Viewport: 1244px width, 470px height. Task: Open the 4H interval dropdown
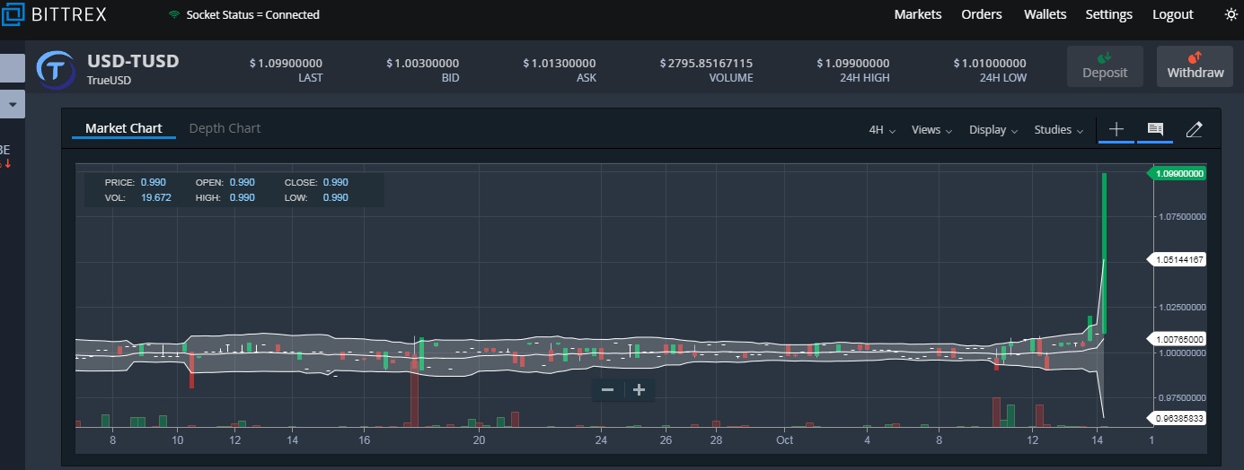882,130
